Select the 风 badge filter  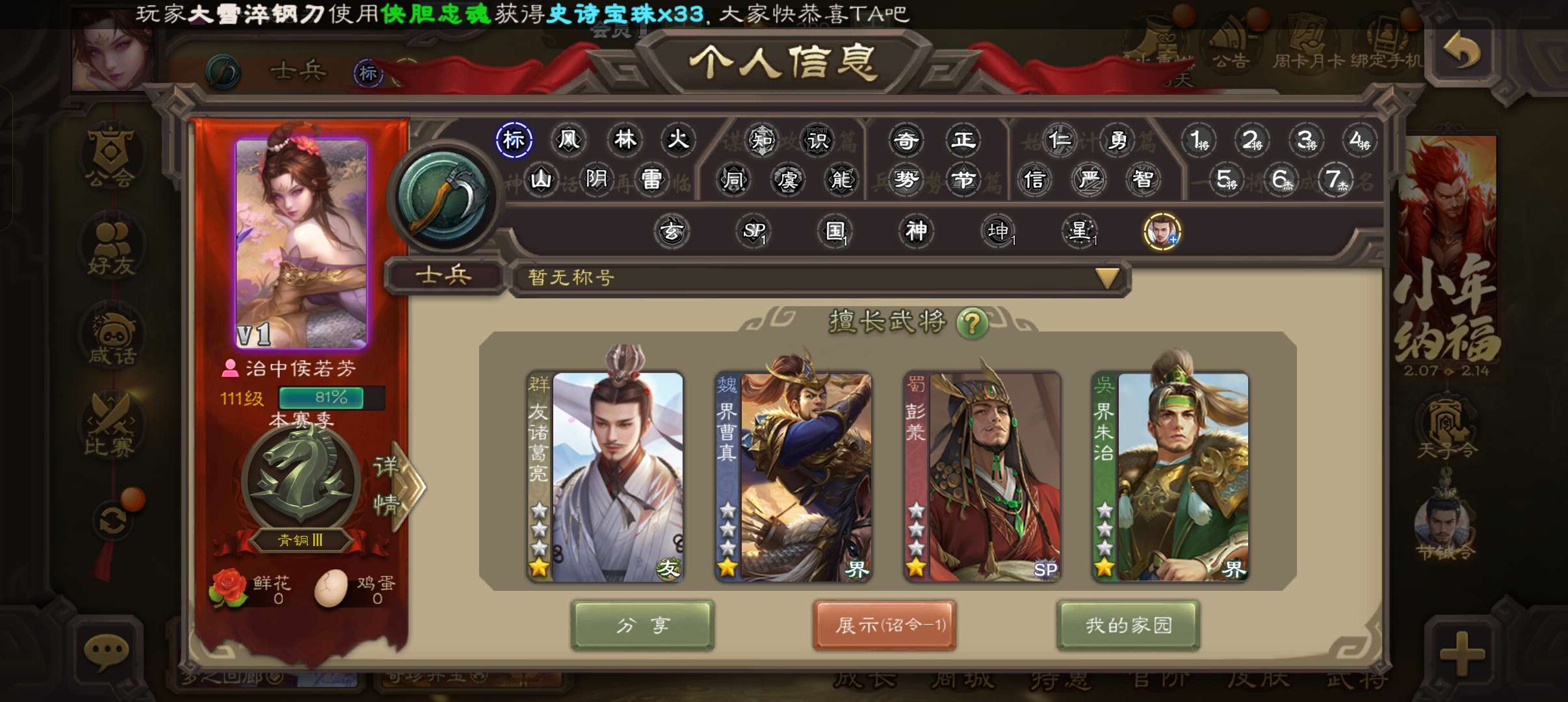tap(569, 140)
